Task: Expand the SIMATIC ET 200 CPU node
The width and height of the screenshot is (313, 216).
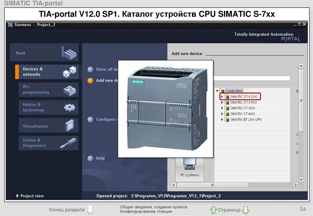Action: [x=222, y=120]
